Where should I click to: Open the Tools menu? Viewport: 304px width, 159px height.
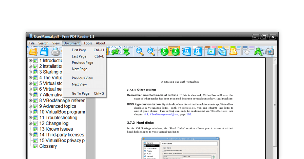click(88, 43)
